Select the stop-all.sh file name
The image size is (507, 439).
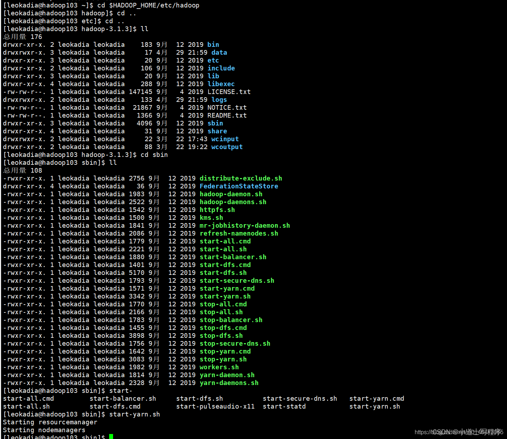221,312
